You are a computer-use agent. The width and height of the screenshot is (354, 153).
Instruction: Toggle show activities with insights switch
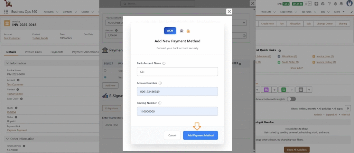click(291, 99)
